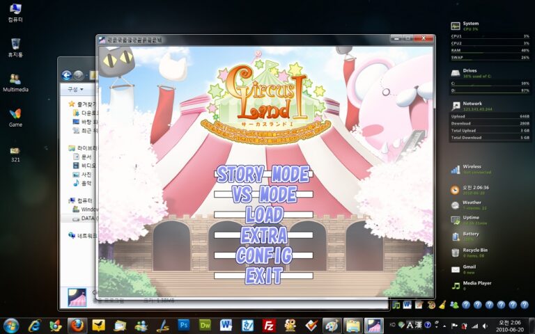Click the Uptime gadget icon

point(456,220)
